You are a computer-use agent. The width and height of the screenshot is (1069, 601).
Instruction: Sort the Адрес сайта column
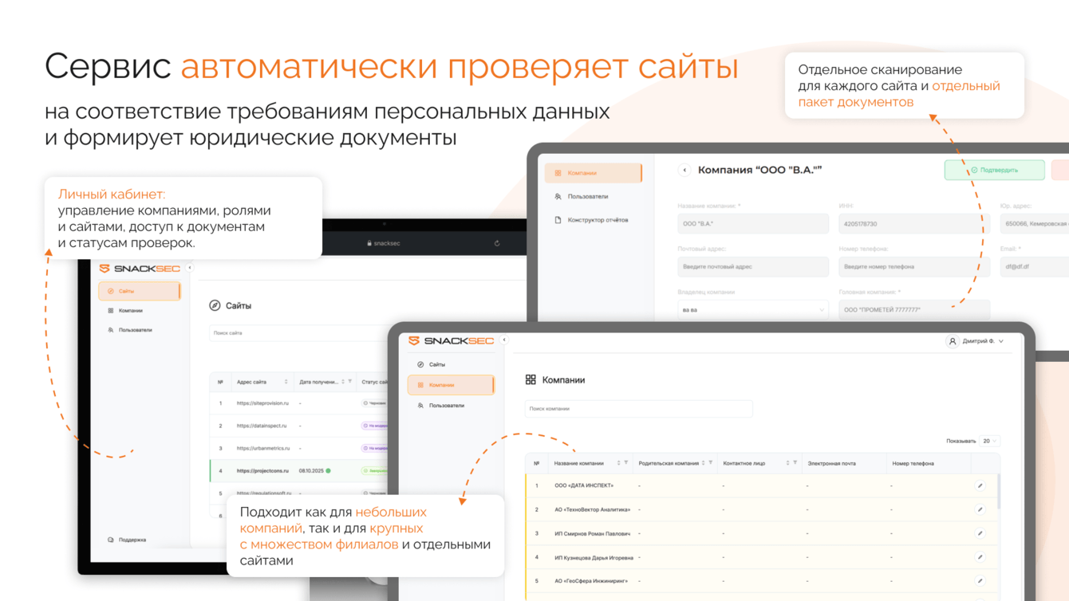pyautogui.click(x=286, y=382)
